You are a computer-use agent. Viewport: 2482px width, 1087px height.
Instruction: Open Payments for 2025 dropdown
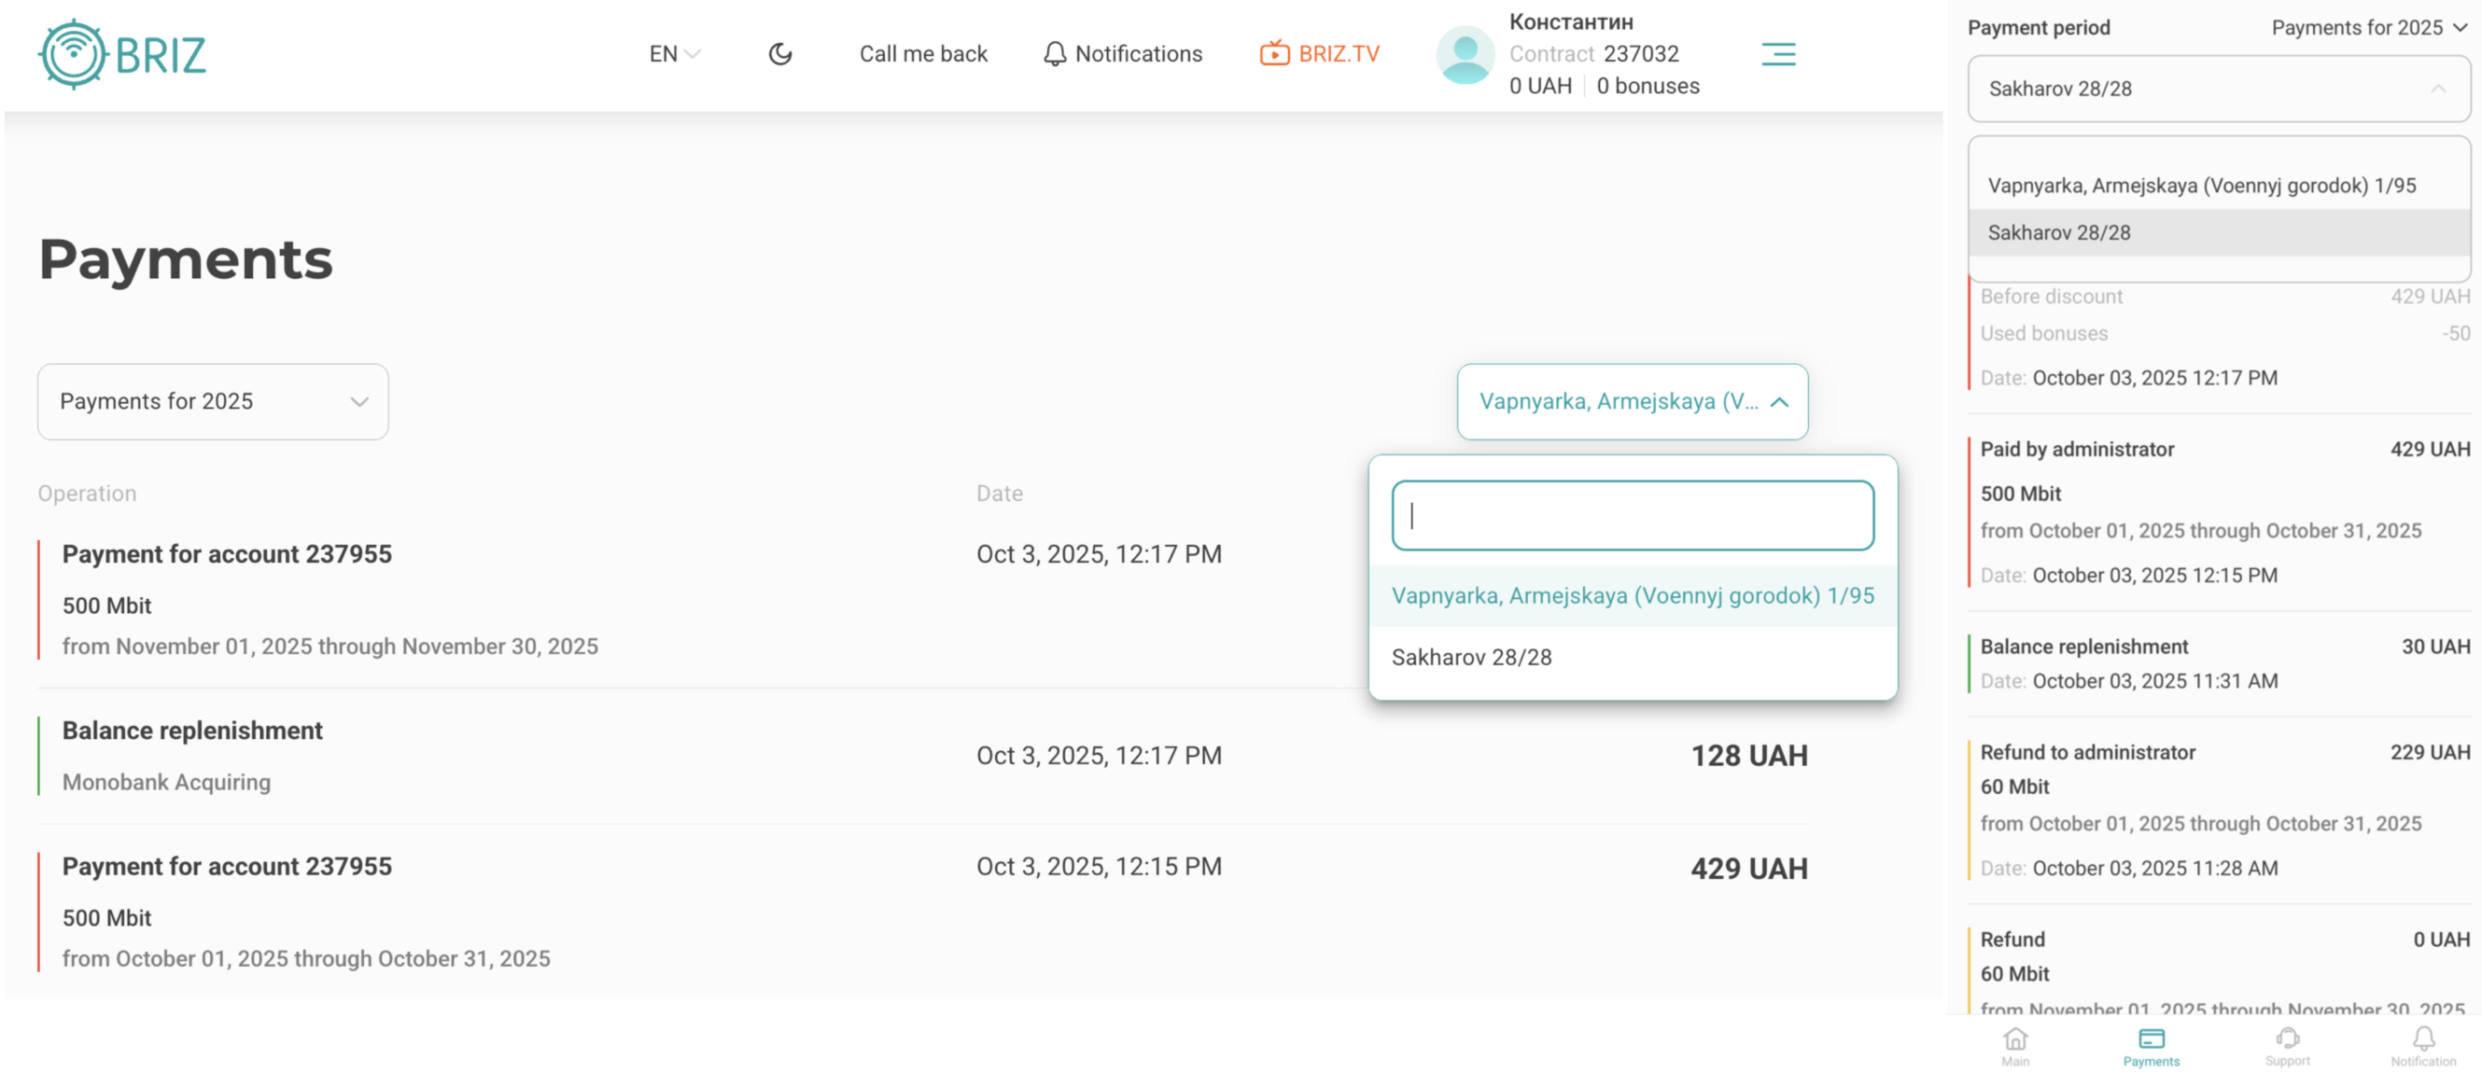point(213,401)
